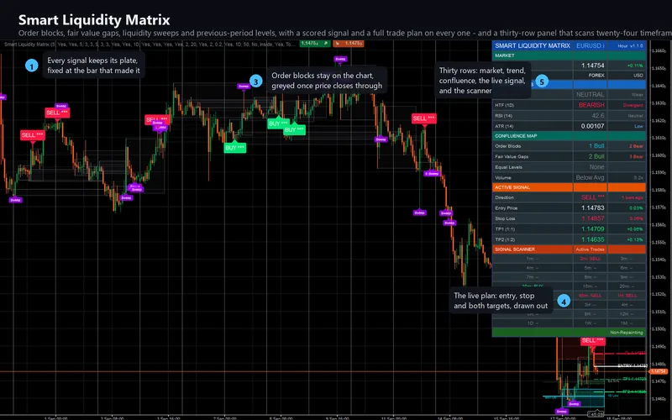Viewport: 672px width, 420px height.
Task: Click the SELL plate beneath the Non-Repainting row
Action: pyautogui.click(x=593, y=340)
